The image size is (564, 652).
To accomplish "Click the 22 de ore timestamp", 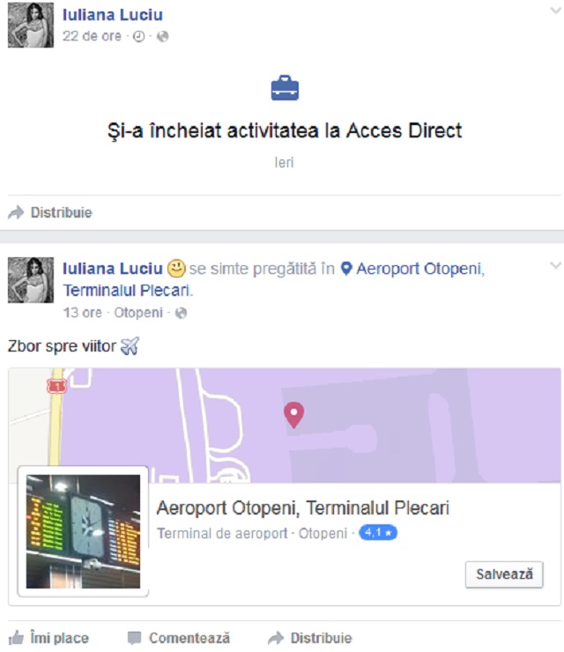I will coord(92,36).
